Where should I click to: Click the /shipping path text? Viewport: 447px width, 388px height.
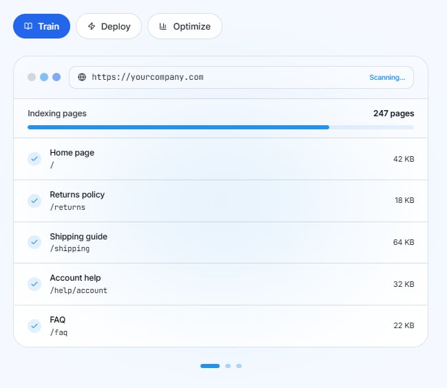click(x=70, y=249)
